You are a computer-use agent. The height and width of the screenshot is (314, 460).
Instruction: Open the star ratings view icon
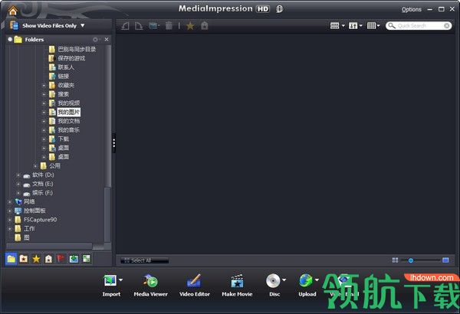pos(36,259)
